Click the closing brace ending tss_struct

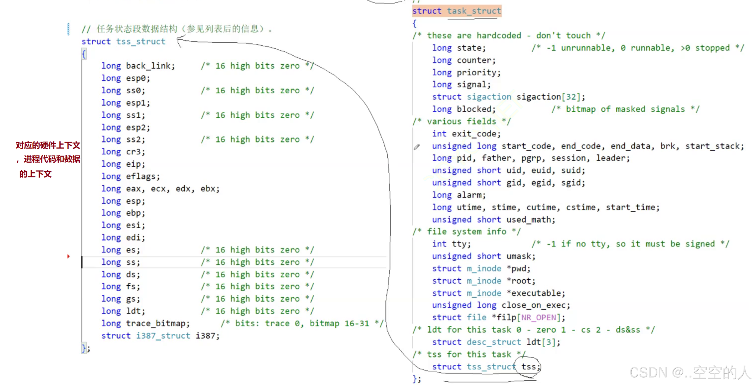(84, 348)
